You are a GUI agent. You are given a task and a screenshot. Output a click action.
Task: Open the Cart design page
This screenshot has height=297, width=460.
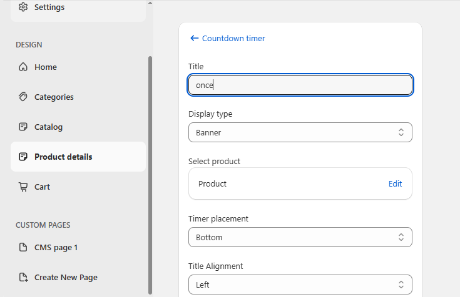point(78,187)
